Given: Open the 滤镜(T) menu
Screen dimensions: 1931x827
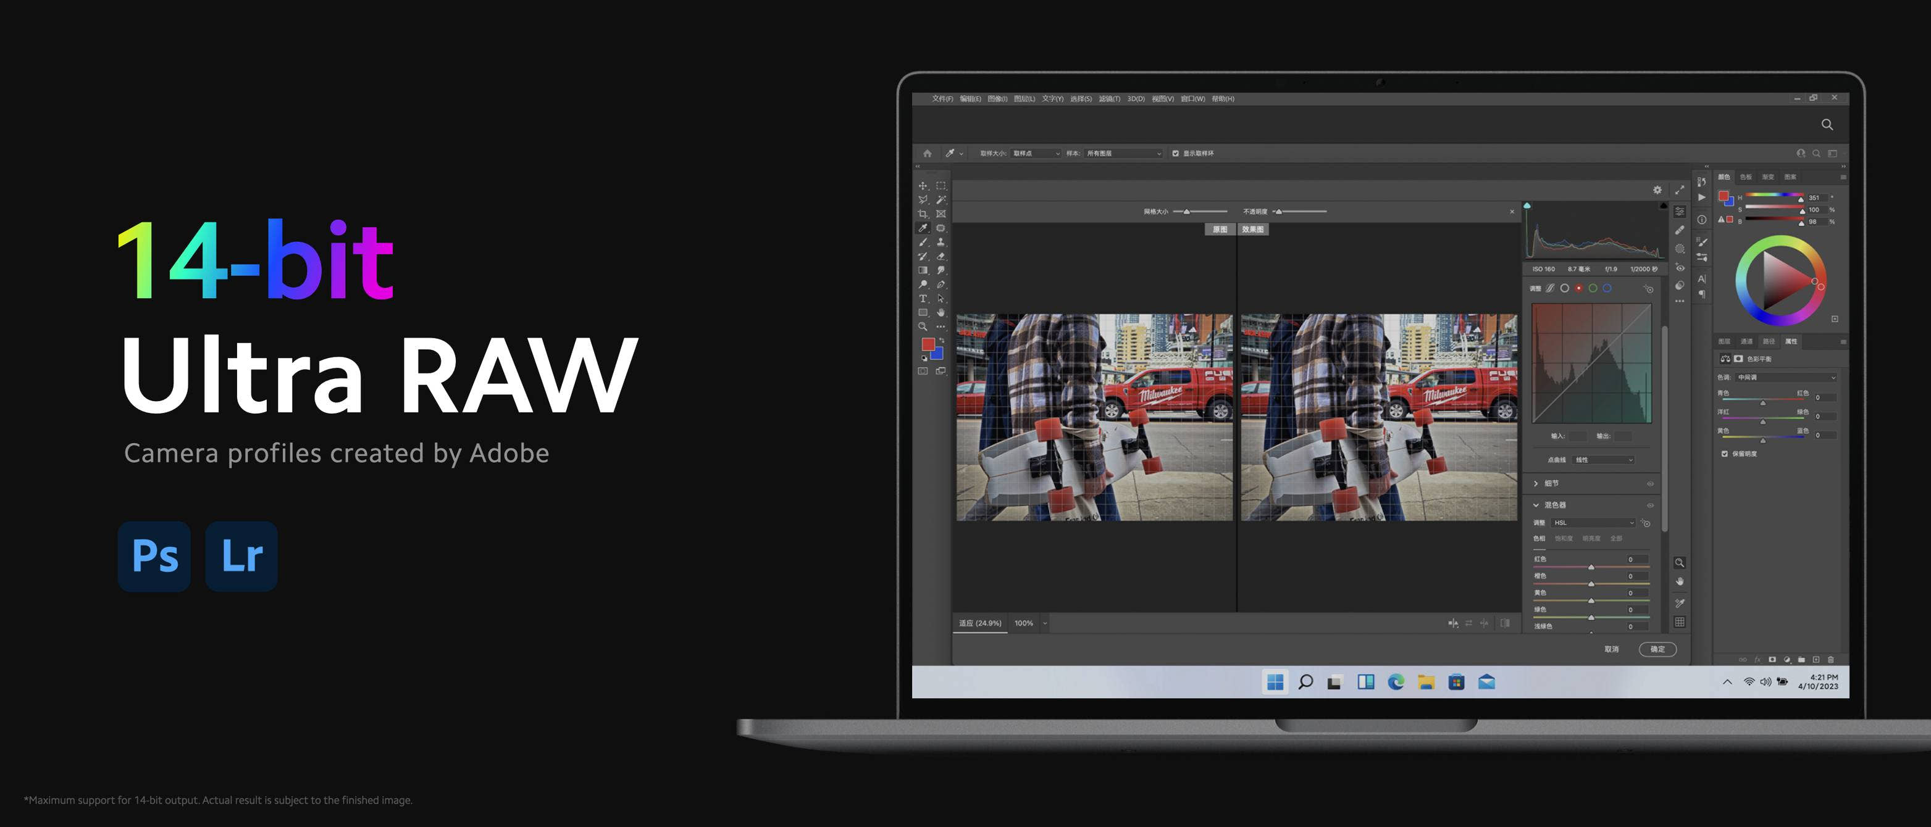Looking at the screenshot, I should click(x=1108, y=99).
